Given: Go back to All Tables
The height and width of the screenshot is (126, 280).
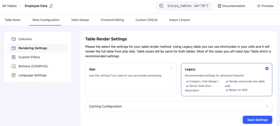Looking at the screenshot, I should 10,6.
